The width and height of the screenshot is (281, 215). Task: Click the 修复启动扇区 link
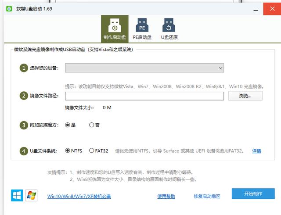206,197
